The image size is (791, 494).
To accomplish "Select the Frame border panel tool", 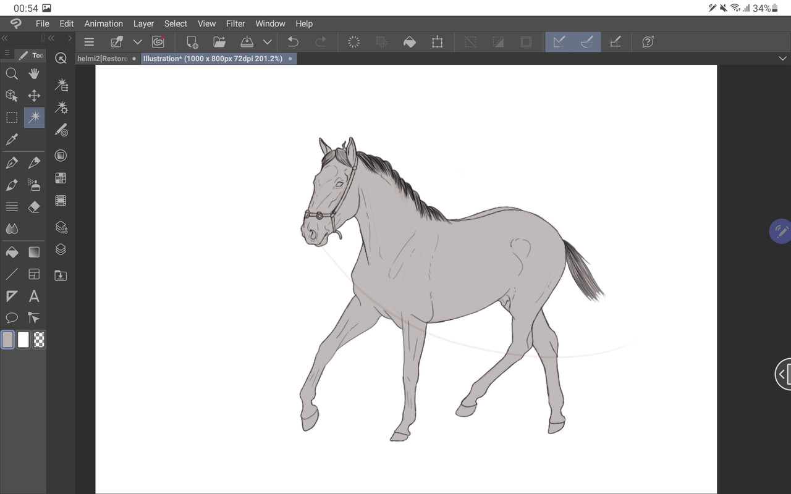I will pyautogui.click(x=34, y=274).
